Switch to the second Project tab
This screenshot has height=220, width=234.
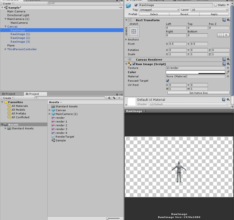[36, 94]
